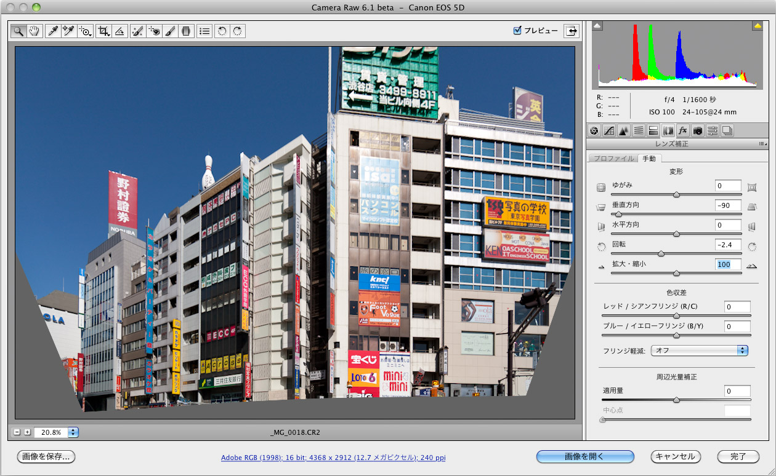Open the レンズ補正 panel flyout menu
The width and height of the screenshot is (776, 476).
[x=762, y=144]
